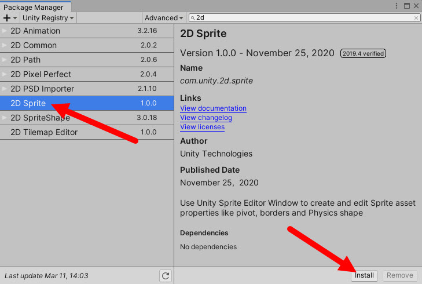Refresh the package list
Image resolution: width=422 pixels, height=284 pixels.
[165, 276]
